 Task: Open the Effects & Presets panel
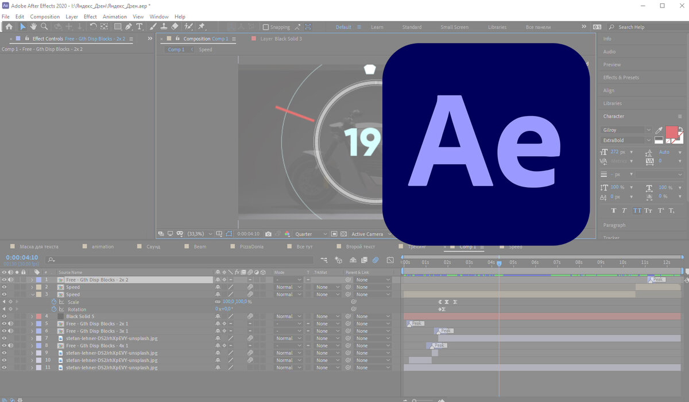point(621,78)
